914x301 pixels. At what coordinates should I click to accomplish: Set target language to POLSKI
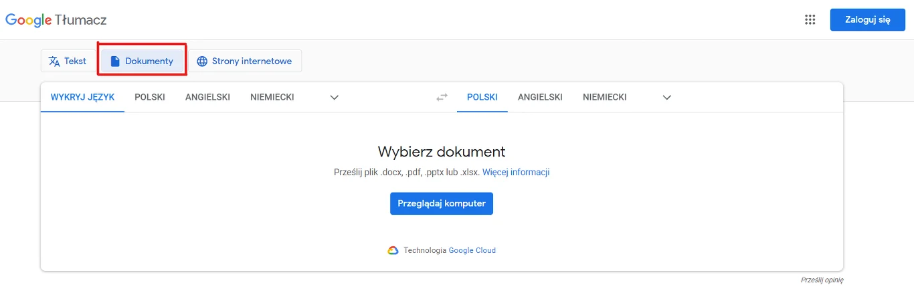[x=482, y=97]
